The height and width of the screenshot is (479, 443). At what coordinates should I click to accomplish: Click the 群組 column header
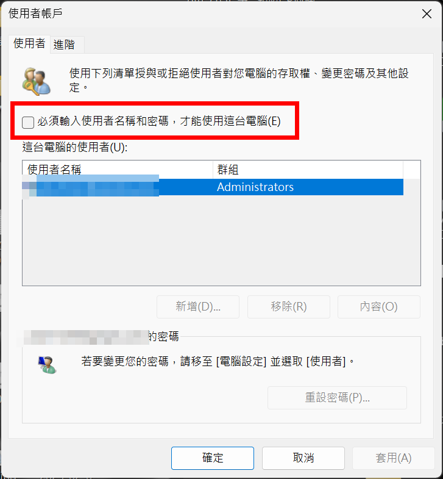tap(308, 170)
